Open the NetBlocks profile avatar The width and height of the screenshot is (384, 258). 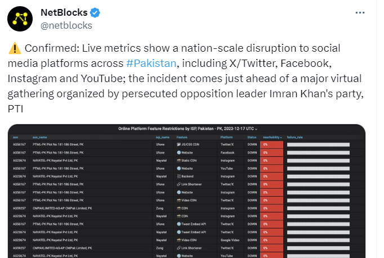coord(20,19)
